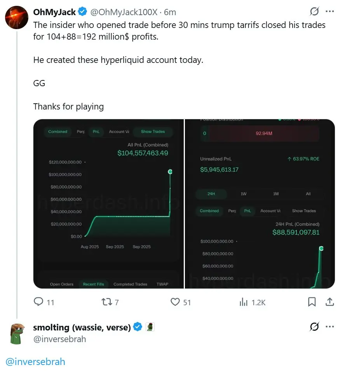Click smolting (wassie, verse) display name
The width and height of the screenshot is (343, 372).
(82, 327)
